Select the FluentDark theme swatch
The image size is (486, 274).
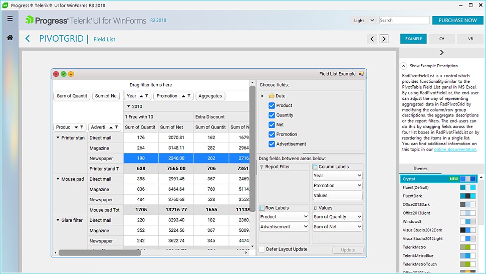coord(468,196)
